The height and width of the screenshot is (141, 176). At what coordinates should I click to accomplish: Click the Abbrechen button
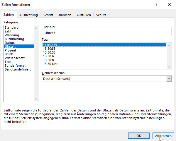[163, 136]
